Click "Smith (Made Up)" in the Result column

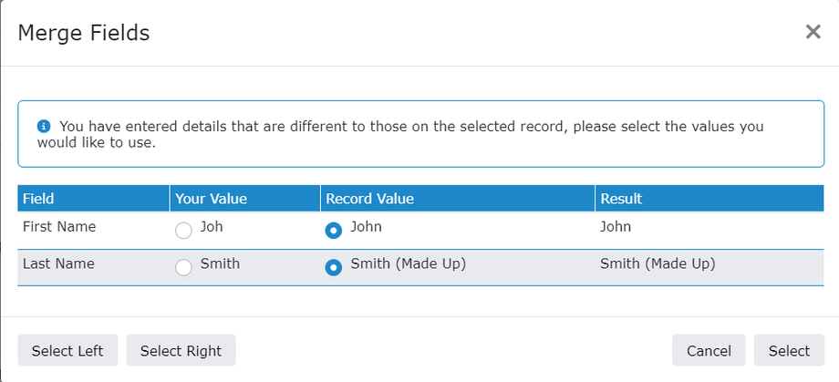click(657, 264)
